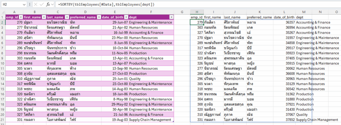The image size is (341, 125).
Task: Click the Select All corner triangle
Action: click(3, 12)
